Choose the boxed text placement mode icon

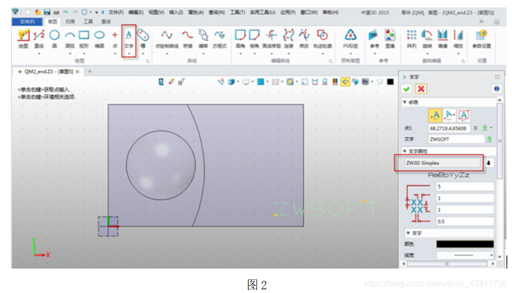(x=464, y=115)
